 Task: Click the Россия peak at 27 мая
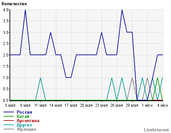pyautogui.click(x=122, y=10)
